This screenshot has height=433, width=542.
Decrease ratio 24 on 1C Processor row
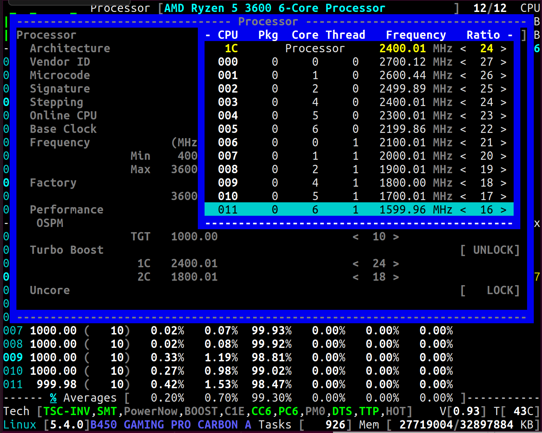(x=463, y=49)
